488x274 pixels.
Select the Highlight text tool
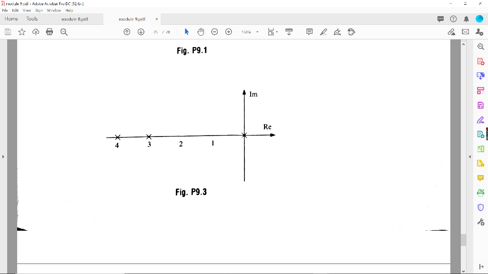(x=324, y=32)
